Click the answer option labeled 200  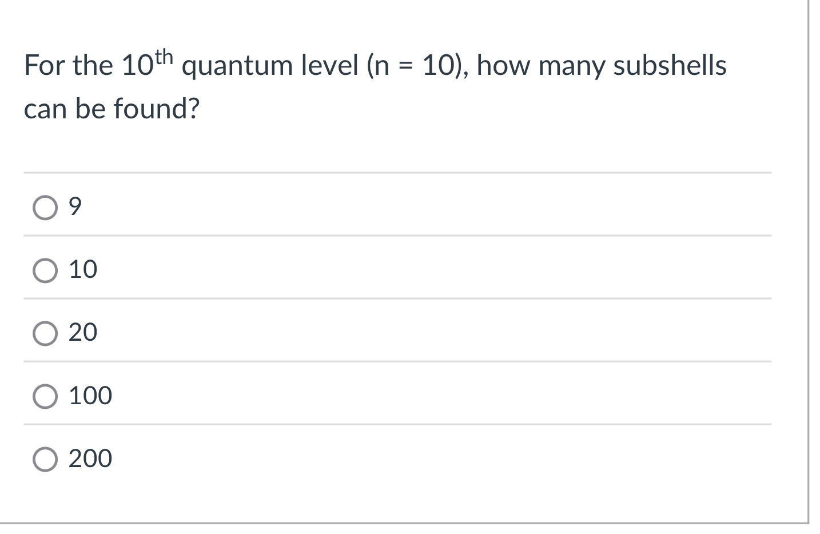[90, 457]
